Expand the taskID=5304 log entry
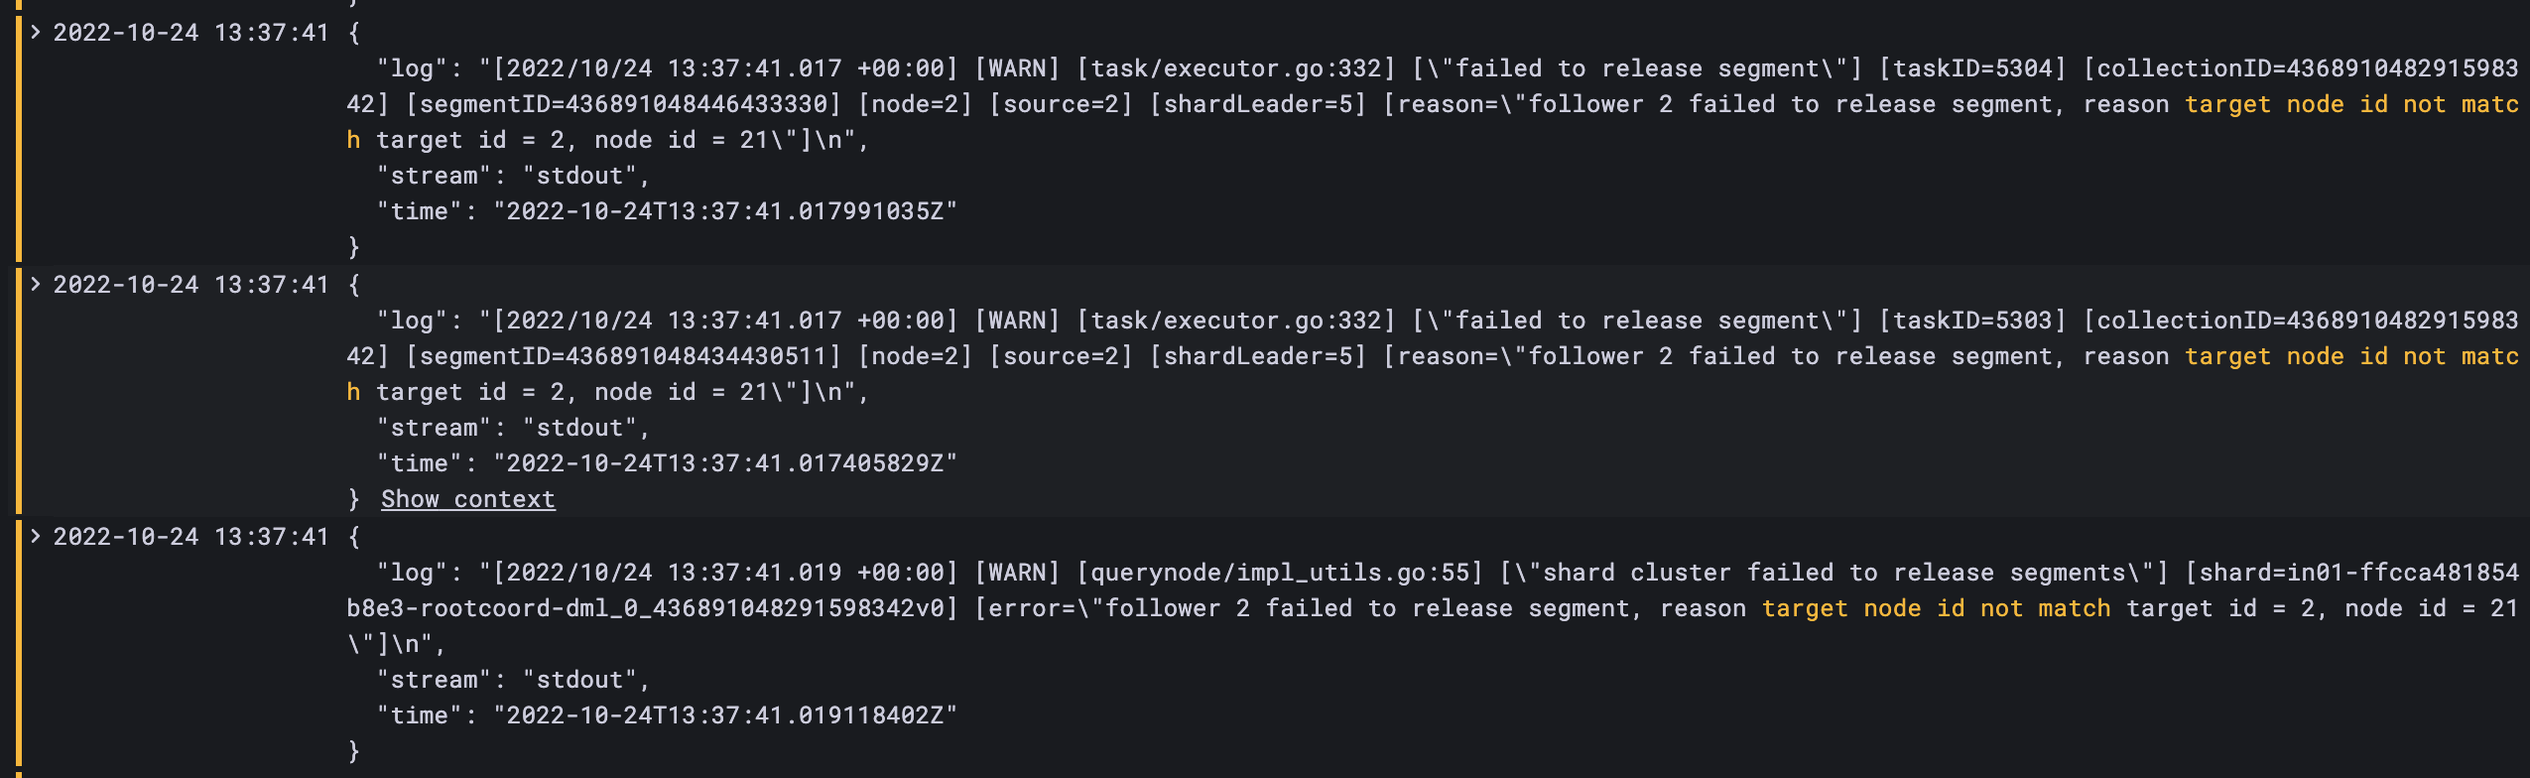The image size is (2530, 778). pyautogui.click(x=36, y=32)
